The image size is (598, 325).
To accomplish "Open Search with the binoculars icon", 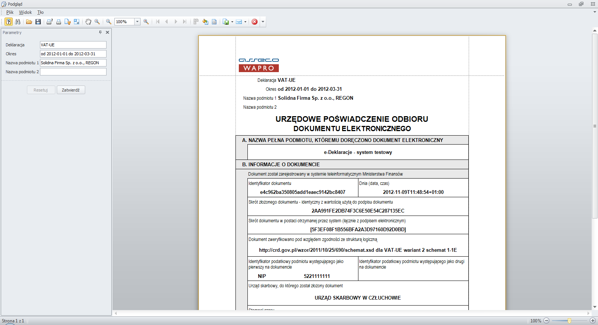I will click(18, 22).
